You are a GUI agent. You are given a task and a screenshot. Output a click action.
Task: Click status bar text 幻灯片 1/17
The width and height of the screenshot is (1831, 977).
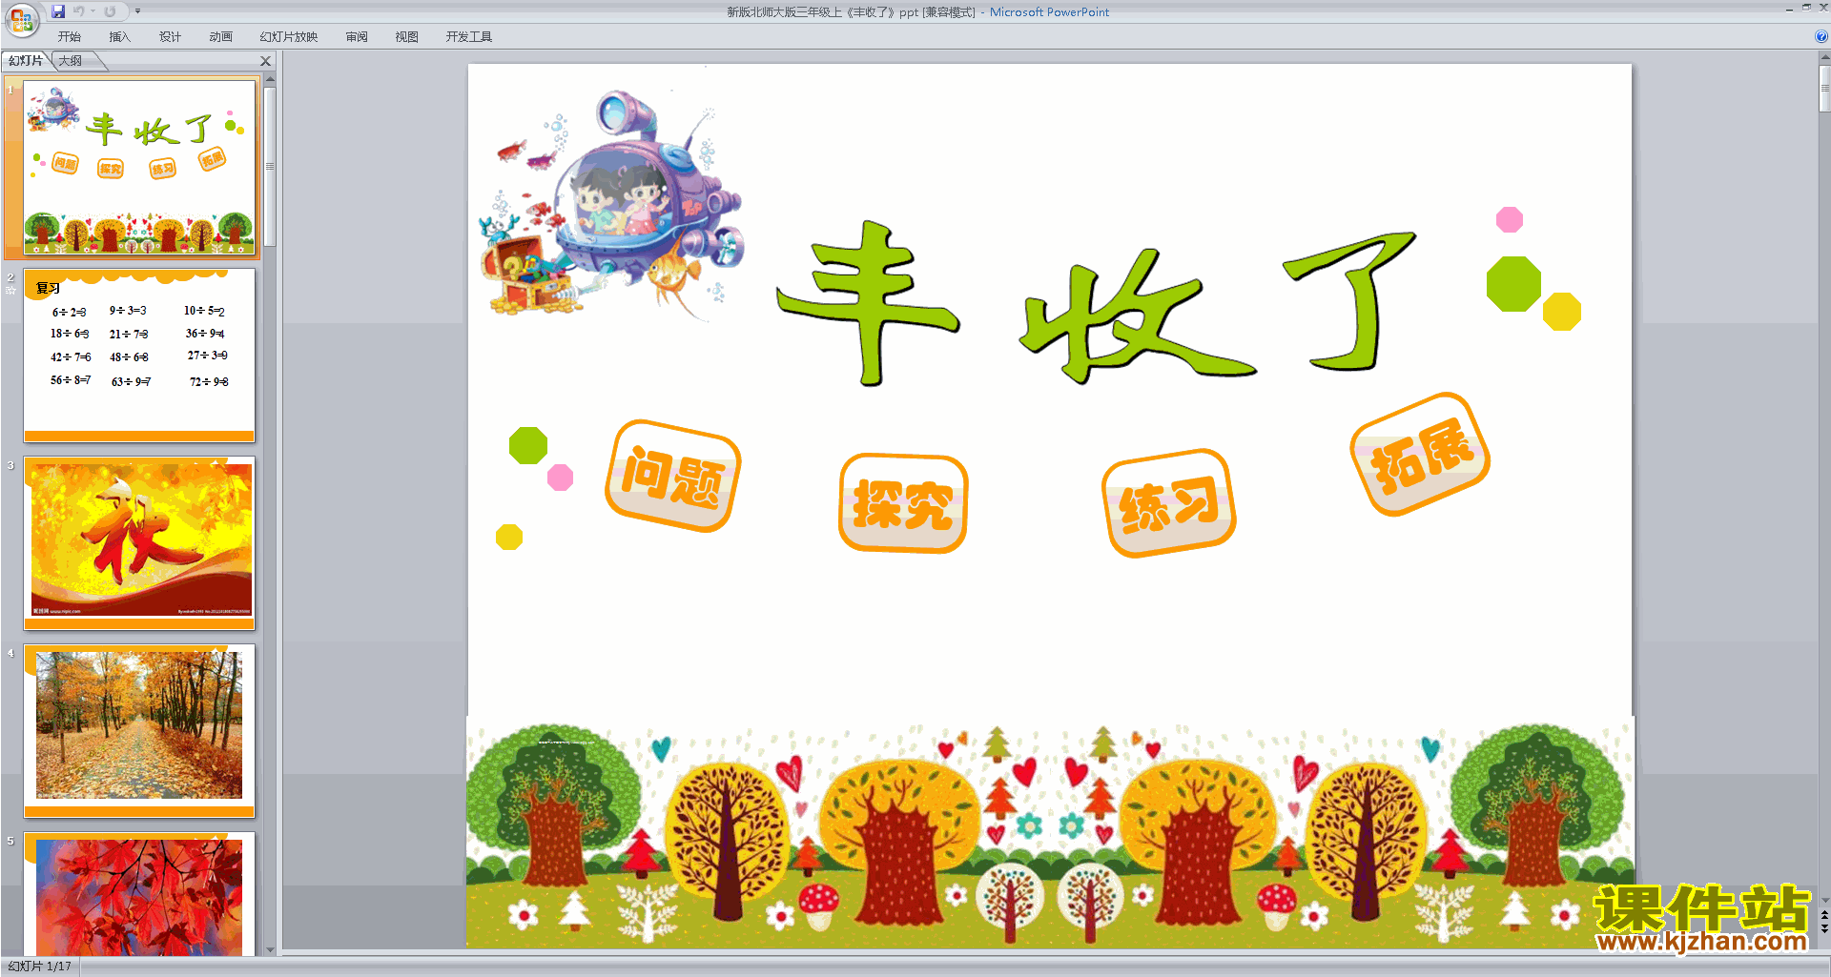pyautogui.click(x=40, y=967)
